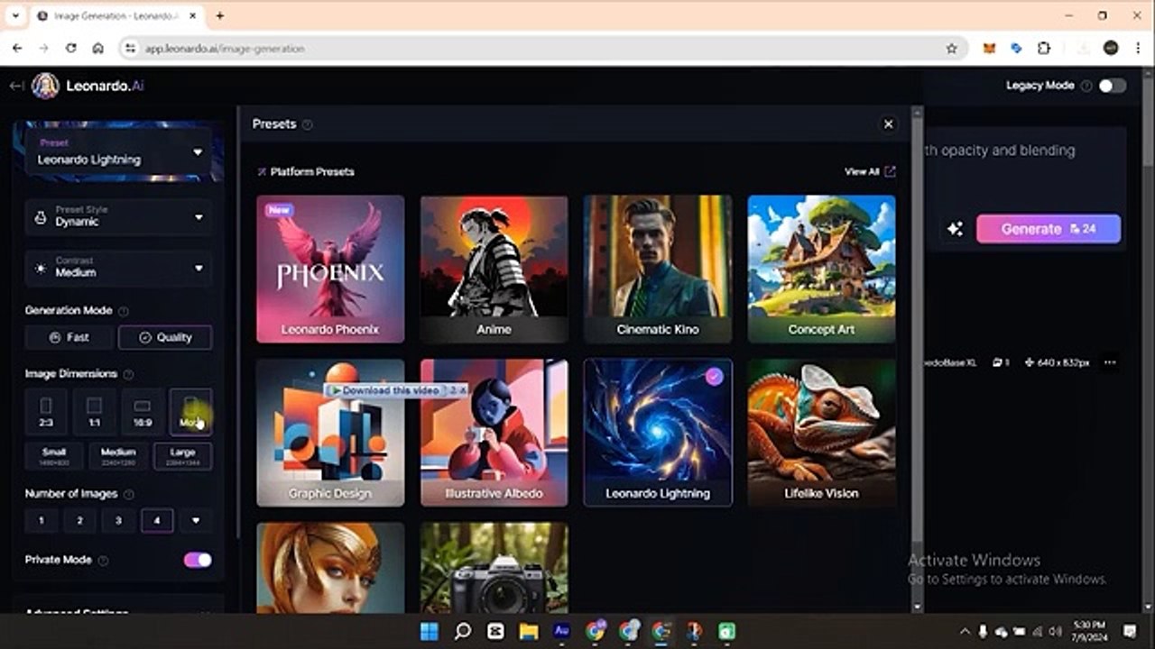Set number of images to 4

pos(157,520)
